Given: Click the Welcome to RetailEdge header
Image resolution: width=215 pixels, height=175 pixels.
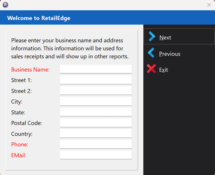Looking at the screenshot, I should point(39,18).
